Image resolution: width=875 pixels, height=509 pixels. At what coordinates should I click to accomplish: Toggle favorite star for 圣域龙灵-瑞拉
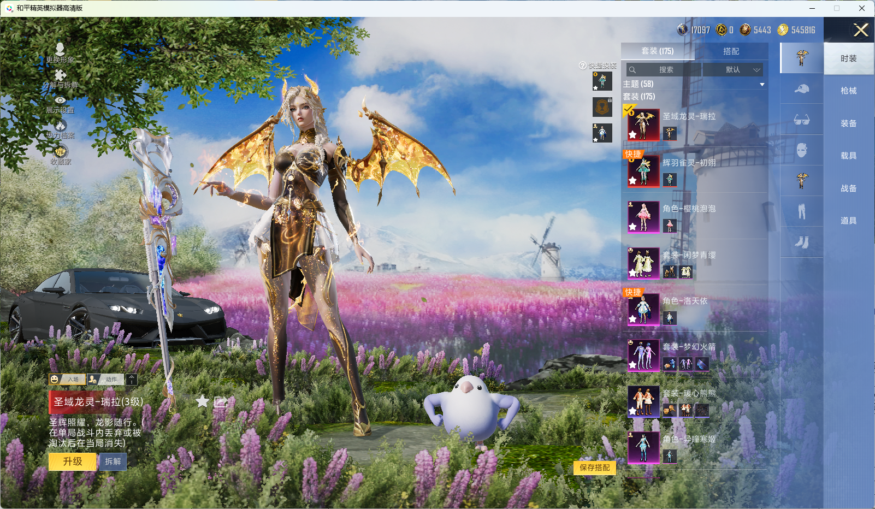pyautogui.click(x=203, y=401)
